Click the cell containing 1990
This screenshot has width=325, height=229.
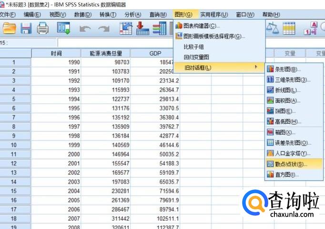(x=56, y=62)
